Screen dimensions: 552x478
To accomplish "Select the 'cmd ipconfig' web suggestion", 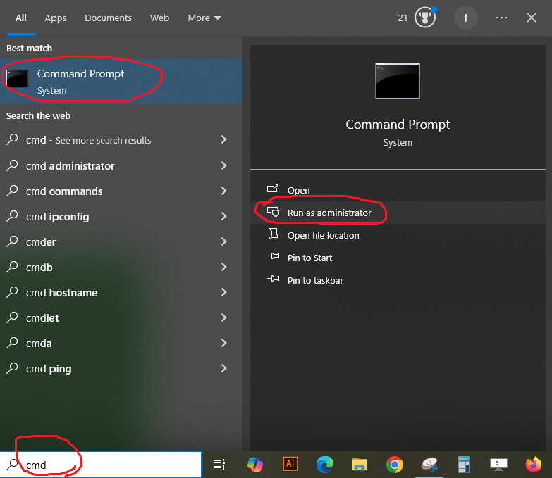I will coord(121,217).
